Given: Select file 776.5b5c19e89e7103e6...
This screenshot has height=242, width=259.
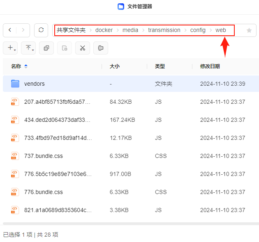Looking at the screenshot, I should pyautogui.click(x=58, y=174).
